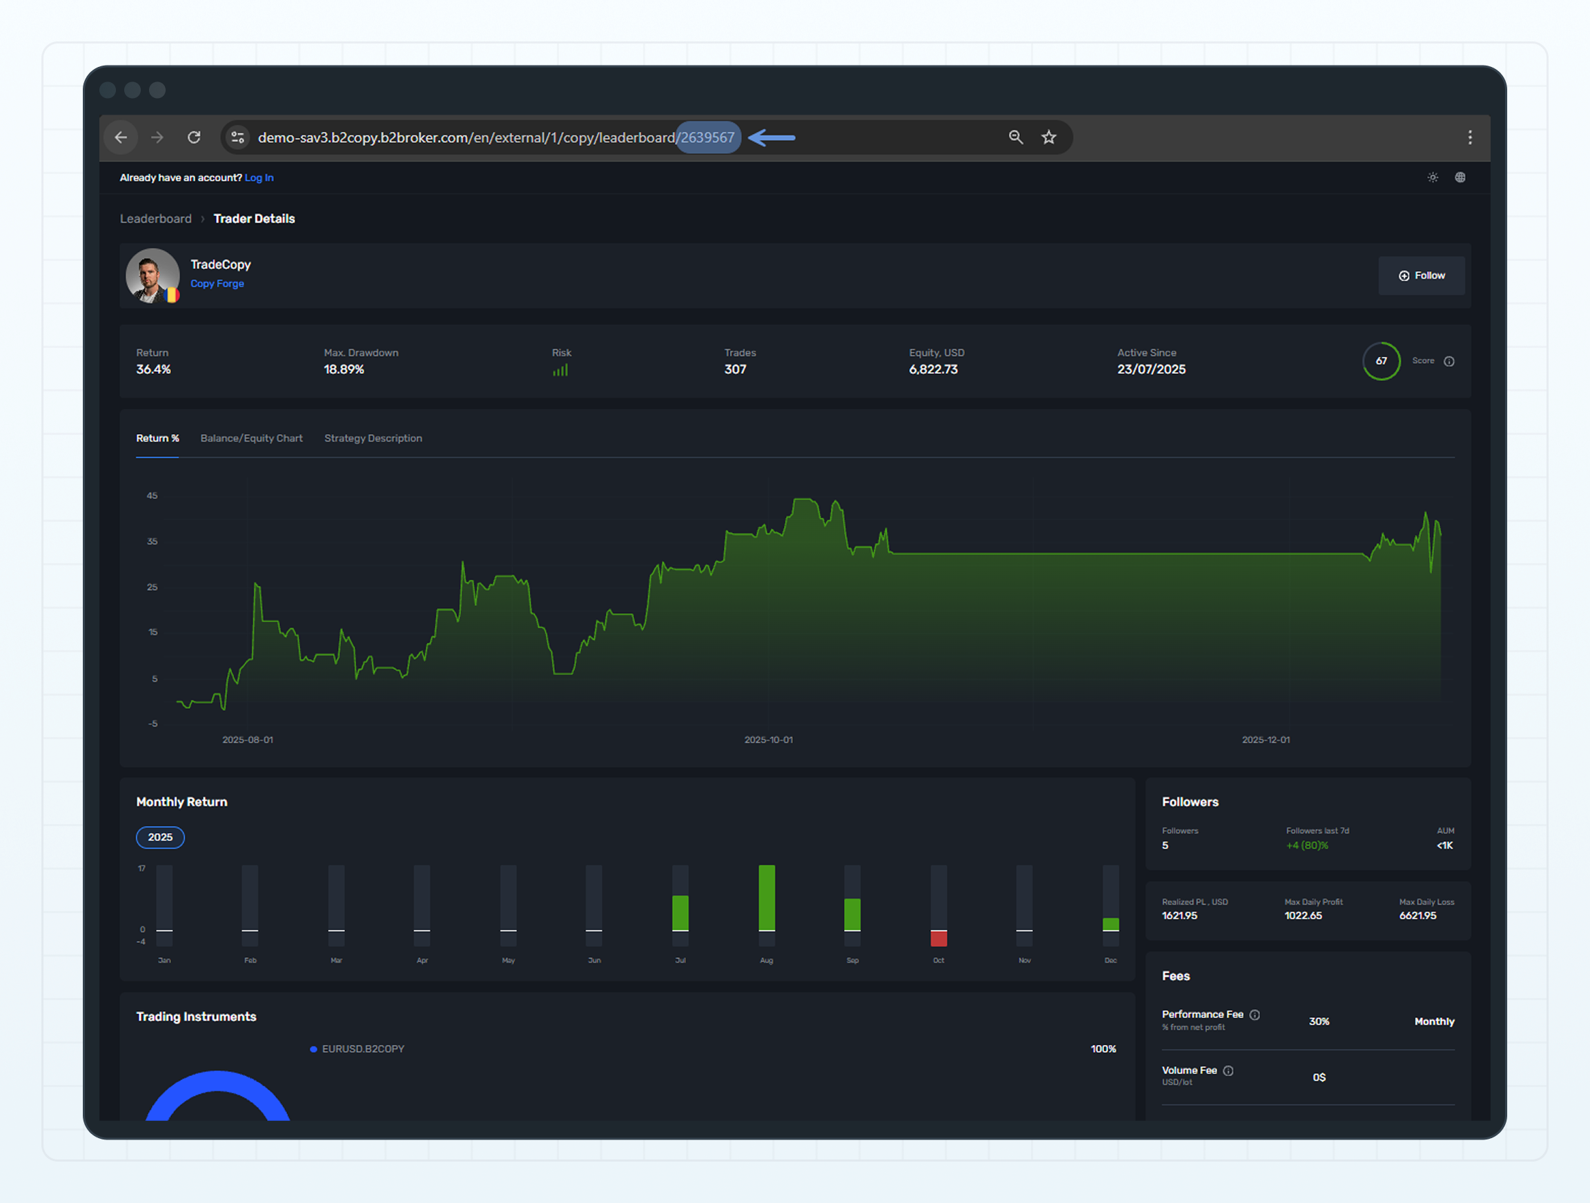Open the browser three-dot menu
Screen dimensions: 1590x1203
pos(1470,137)
